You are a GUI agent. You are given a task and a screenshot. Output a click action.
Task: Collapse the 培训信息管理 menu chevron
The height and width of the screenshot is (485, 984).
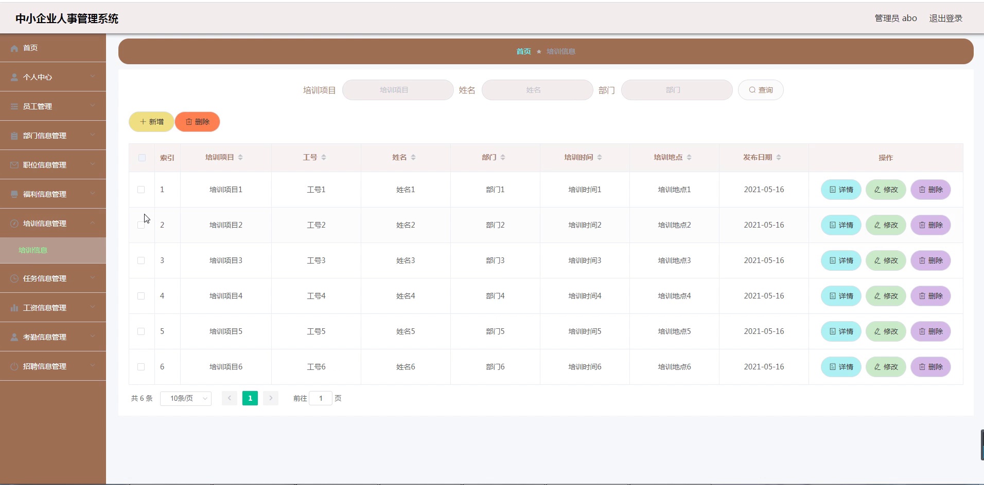[93, 223]
